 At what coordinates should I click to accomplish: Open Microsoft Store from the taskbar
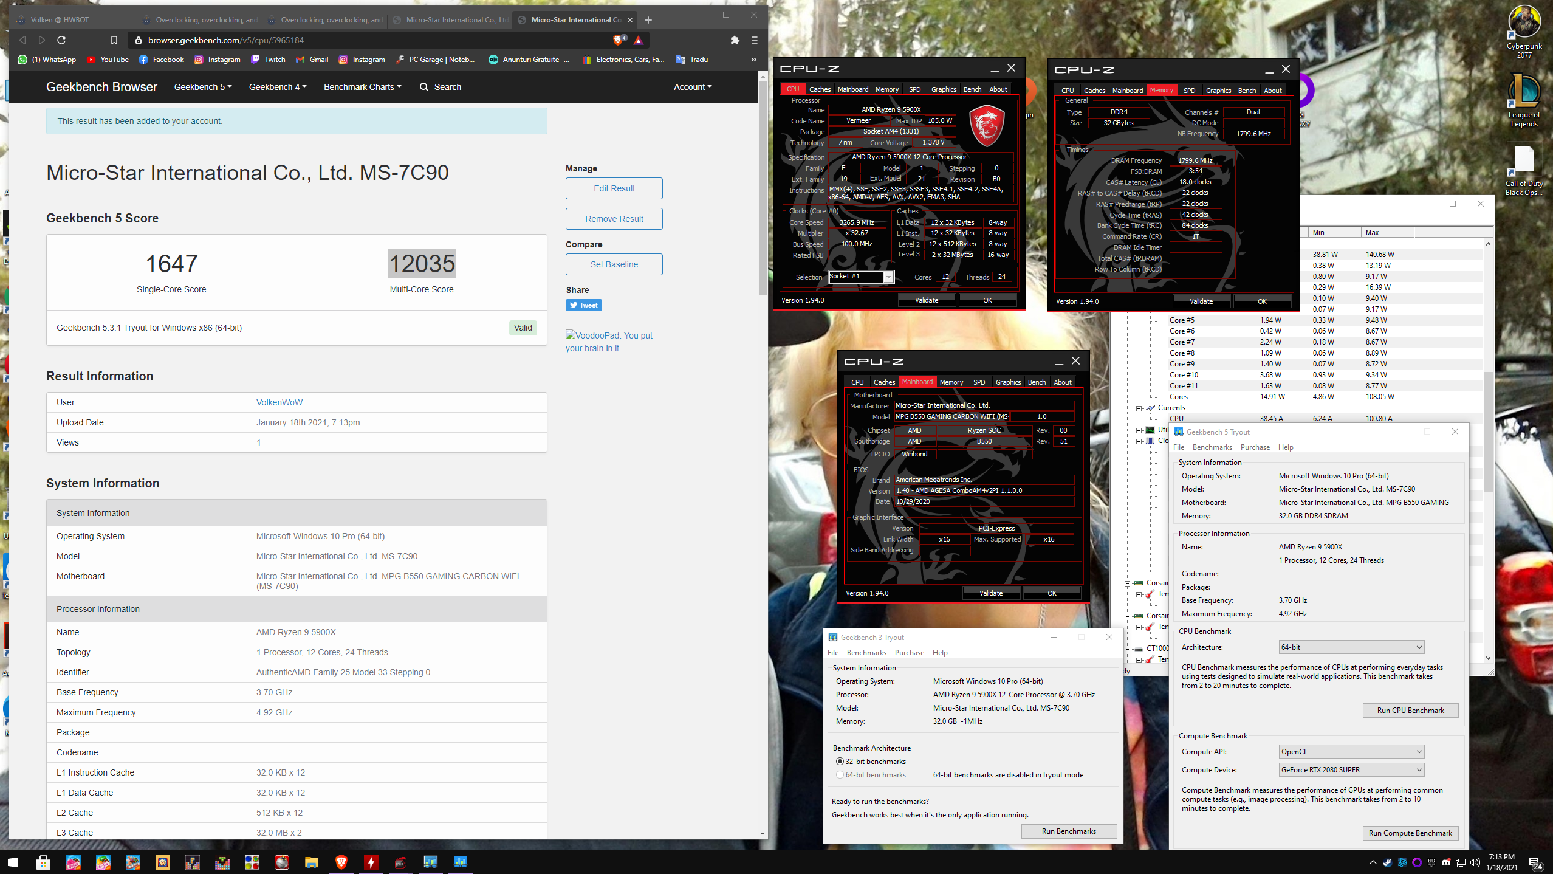coord(43,862)
